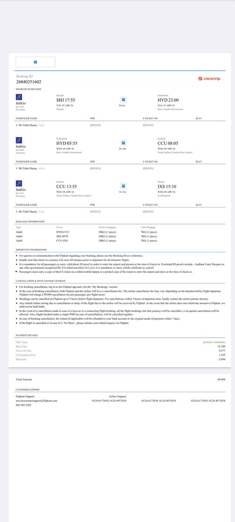Click the broken image placeholder above Booking ID
Image resolution: width=235 pixels, height=522 pixels.
tap(35, 62)
